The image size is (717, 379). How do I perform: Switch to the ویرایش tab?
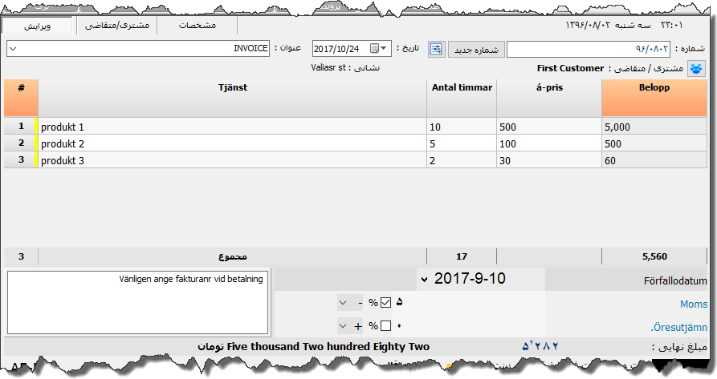tap(37, 26)
